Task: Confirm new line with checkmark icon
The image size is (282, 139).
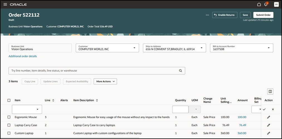Action: click(264, 109)
